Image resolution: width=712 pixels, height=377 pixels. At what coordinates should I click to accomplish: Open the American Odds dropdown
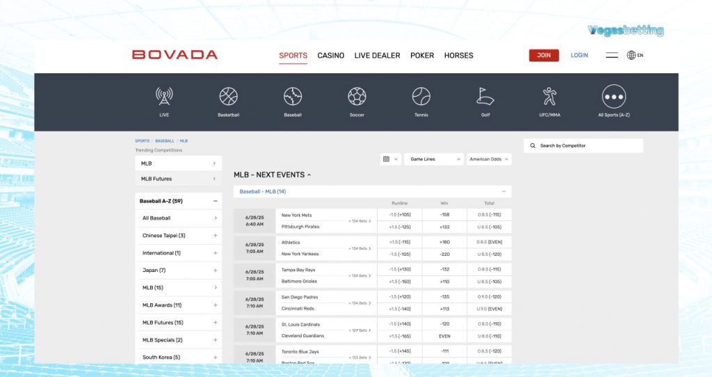[489, 159]
